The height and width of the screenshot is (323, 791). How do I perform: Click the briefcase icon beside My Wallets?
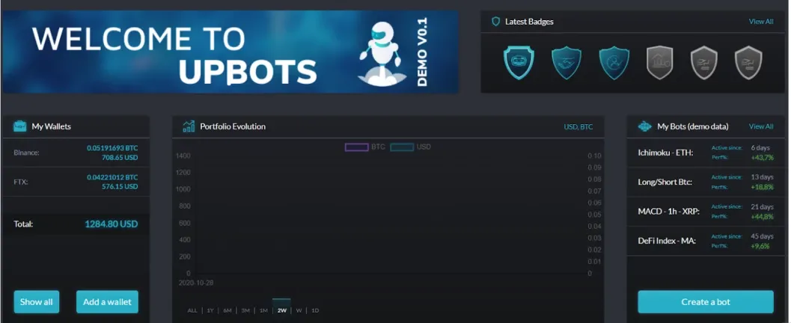[19, 126]
